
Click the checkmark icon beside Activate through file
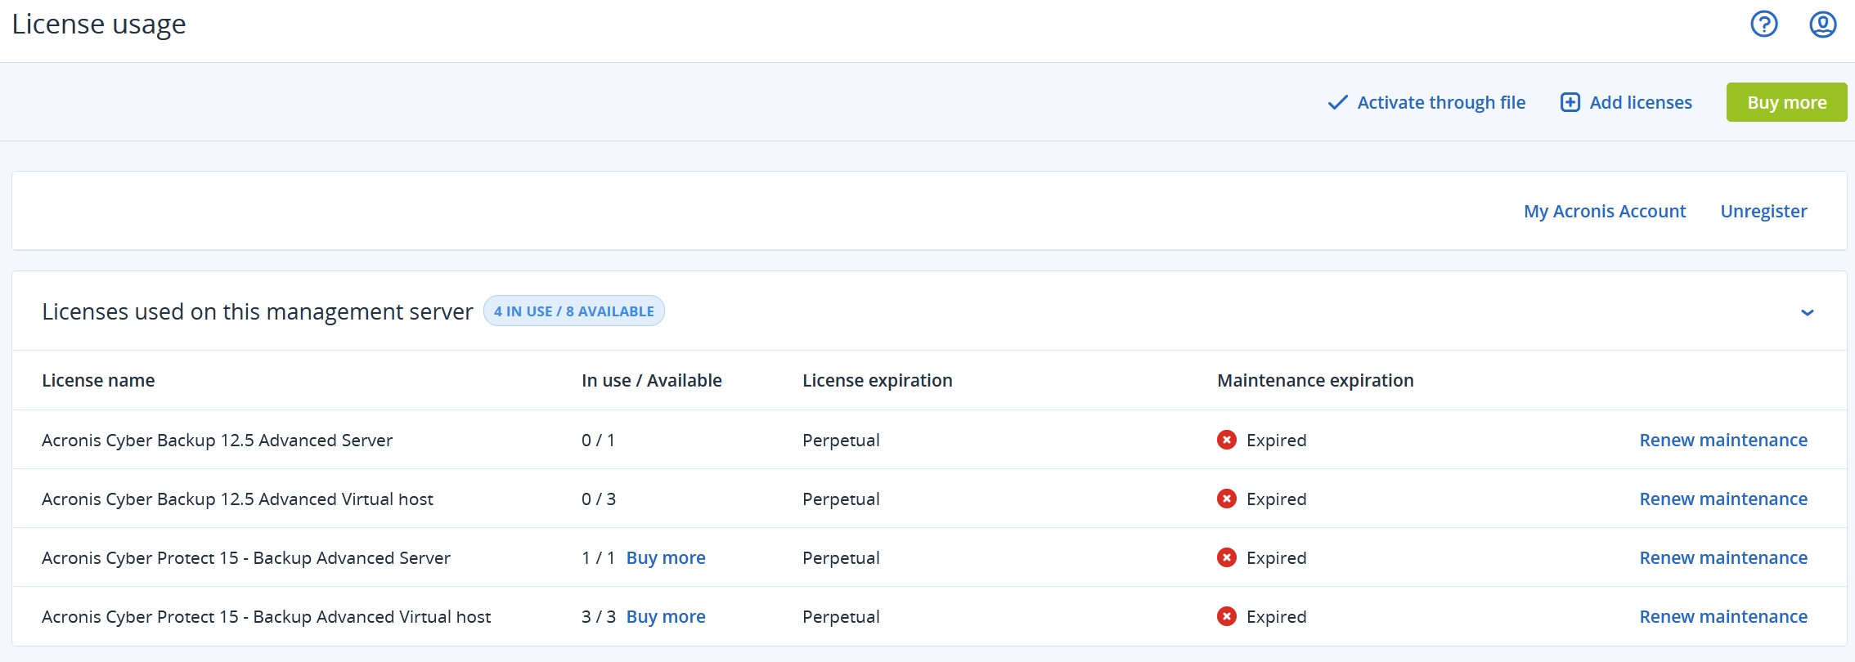1337,103
